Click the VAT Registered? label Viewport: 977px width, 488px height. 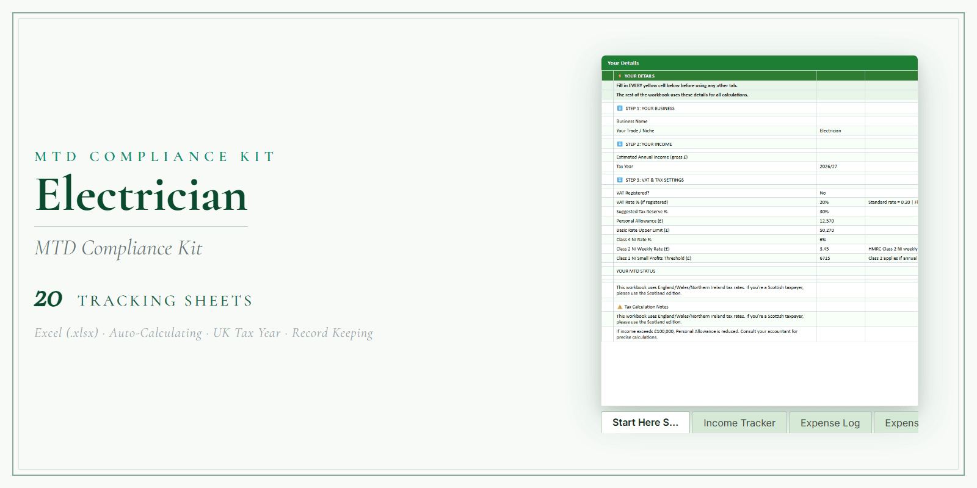633,193
